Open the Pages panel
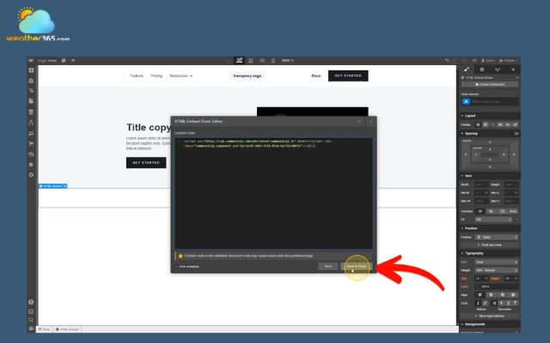The image size is (550, 343). (31, 101)
